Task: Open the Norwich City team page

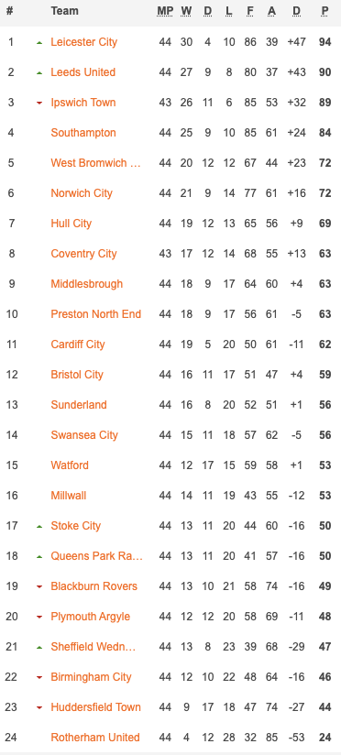Action: coord(82,193)
